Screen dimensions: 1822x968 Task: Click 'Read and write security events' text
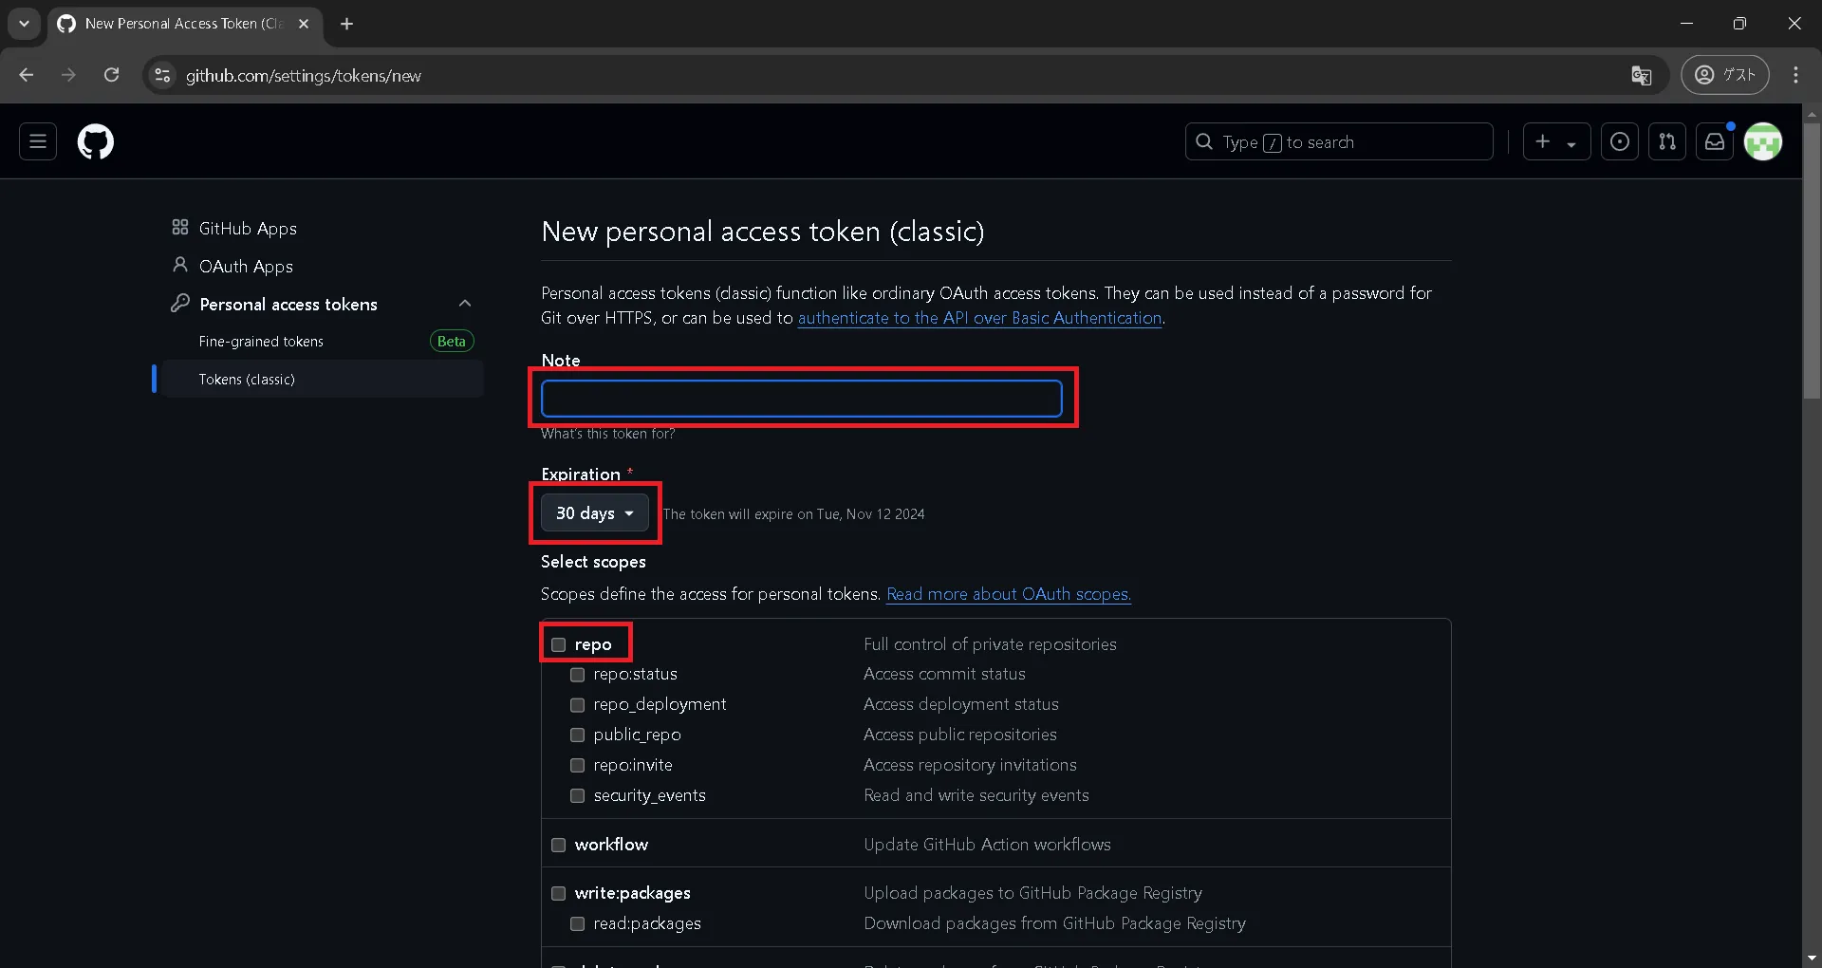click(976, 795)
